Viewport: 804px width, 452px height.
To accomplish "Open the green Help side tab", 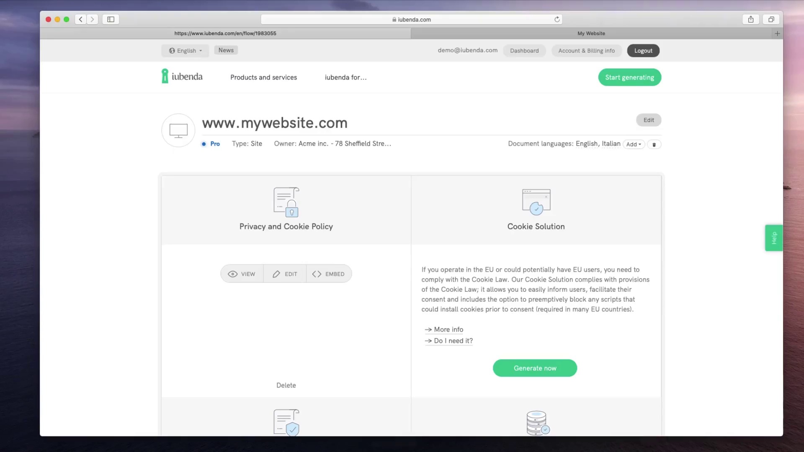I will pos(774,238).
